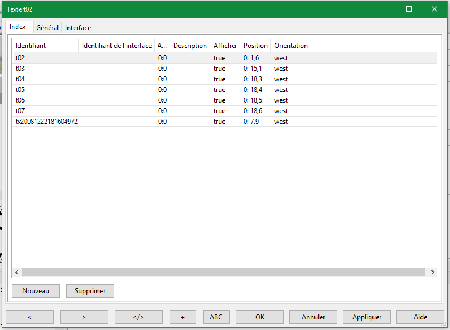Sort by Identifiant column header

[x=31, y=46]
